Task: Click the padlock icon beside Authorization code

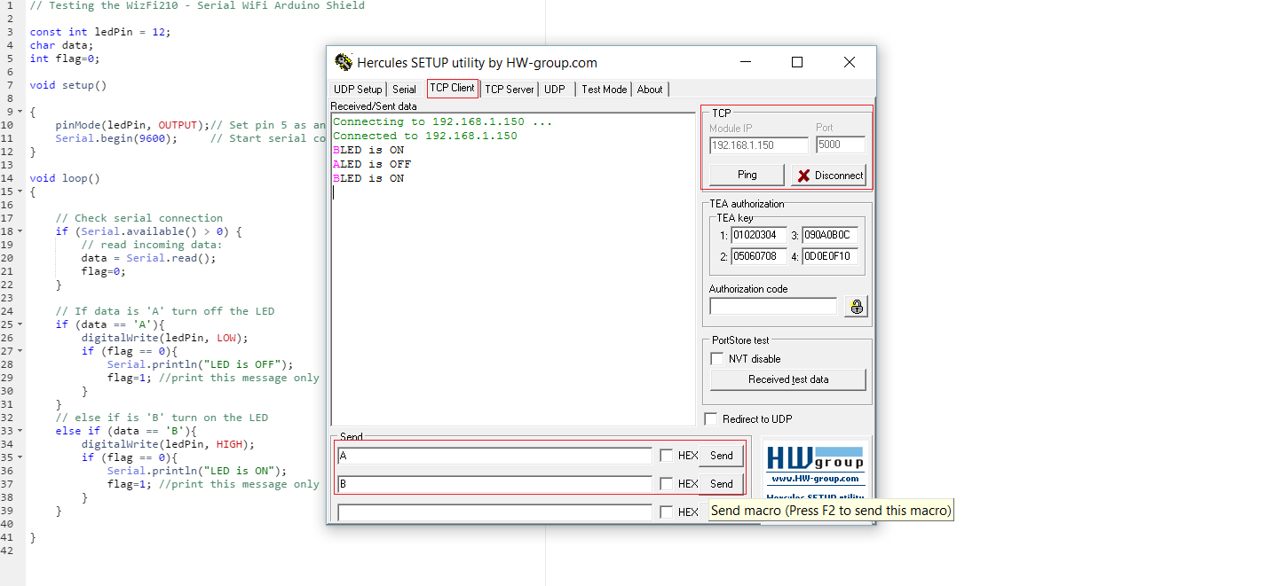Action: tap(856, 307)
